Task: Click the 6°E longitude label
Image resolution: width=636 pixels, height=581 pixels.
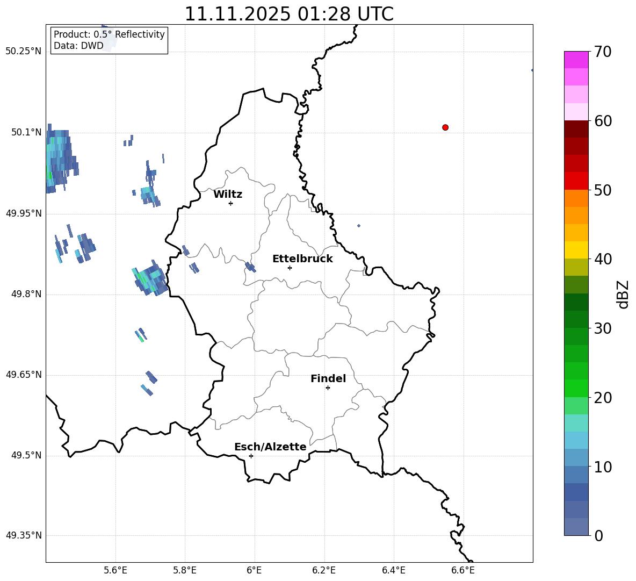Action: (254, 570)
